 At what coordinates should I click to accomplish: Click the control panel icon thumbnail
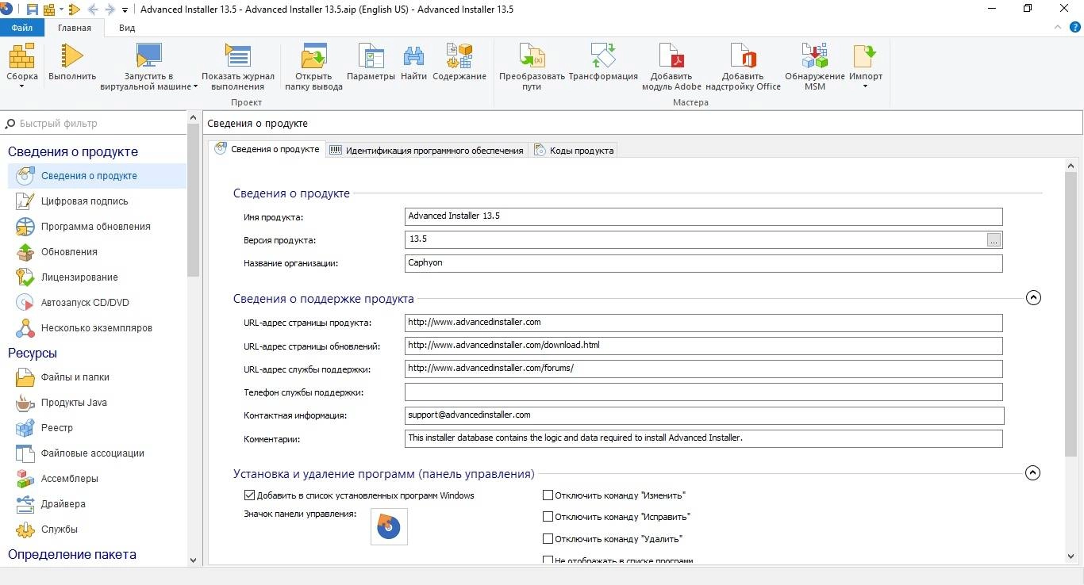[389, 527]
